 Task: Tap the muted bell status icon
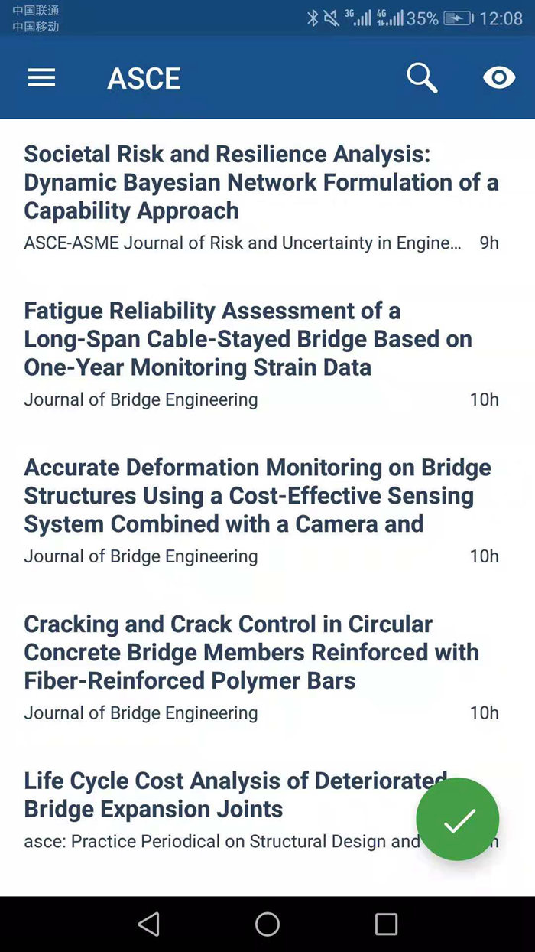tap(331, 18)
